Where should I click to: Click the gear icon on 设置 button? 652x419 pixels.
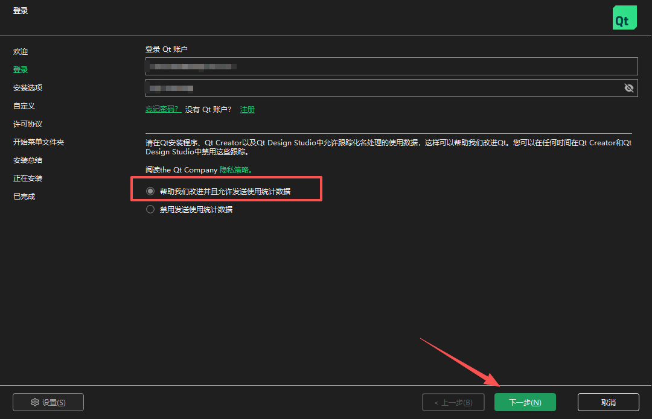coord(35,402)
